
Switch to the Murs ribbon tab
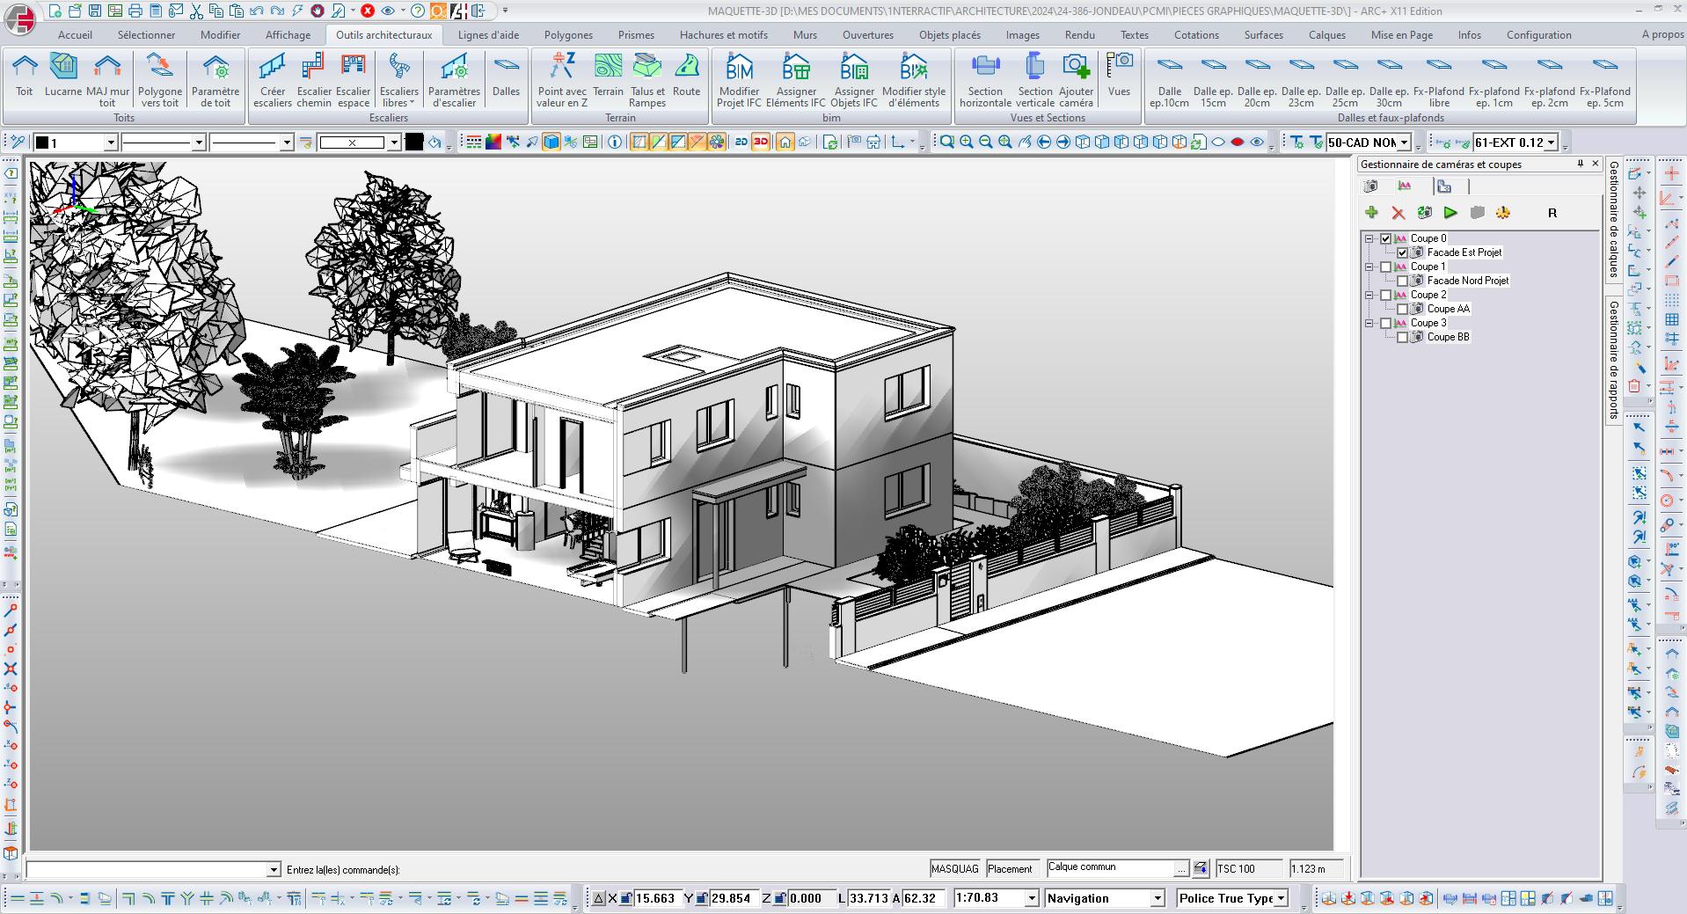(x=804, y=35)
